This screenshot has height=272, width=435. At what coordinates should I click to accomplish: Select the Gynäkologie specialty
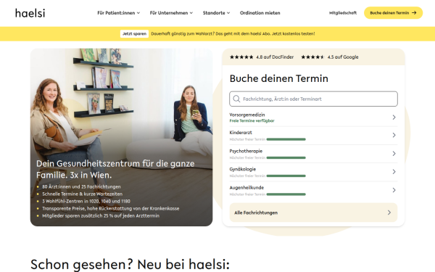pos(313,172)
